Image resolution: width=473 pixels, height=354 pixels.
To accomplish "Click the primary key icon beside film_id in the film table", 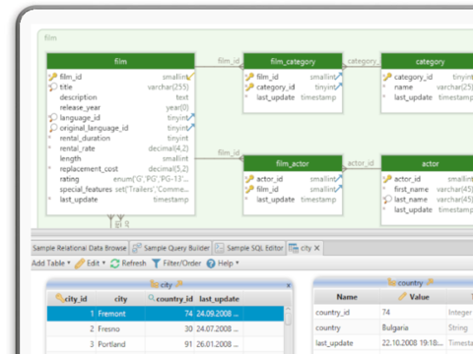I will [x=53, y=77].
